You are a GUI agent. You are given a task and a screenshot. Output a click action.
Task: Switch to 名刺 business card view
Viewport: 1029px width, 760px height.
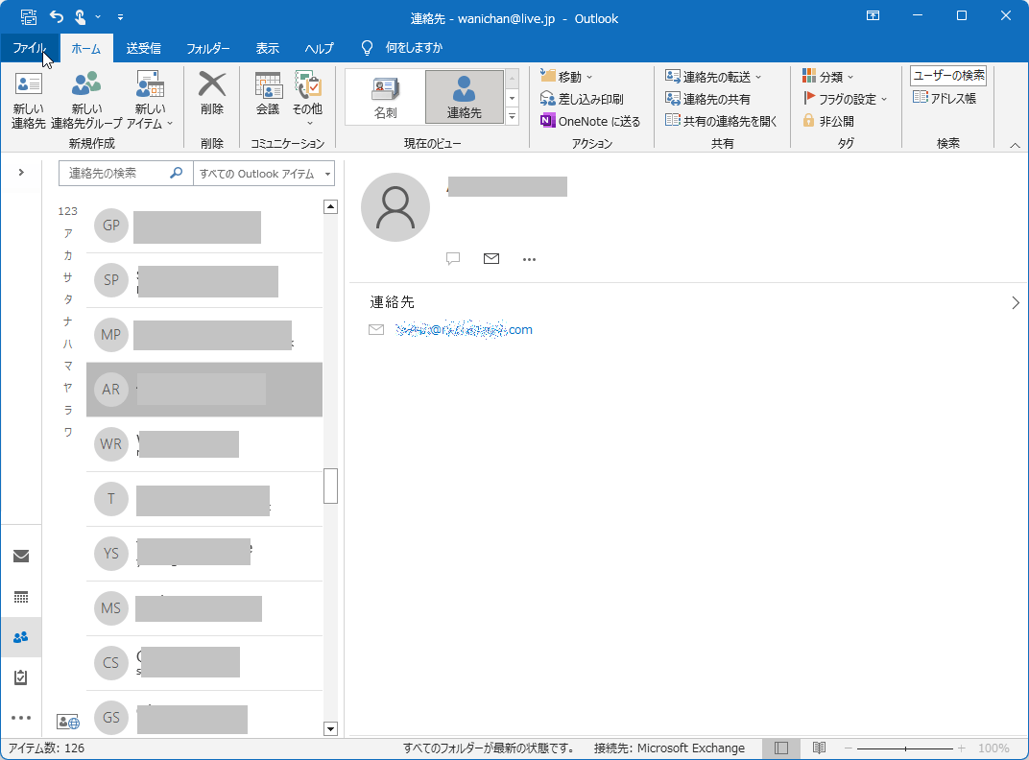(x=385, y=97)
